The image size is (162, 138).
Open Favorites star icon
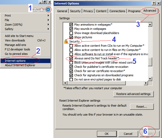pyautogui.click(x=41, y=10)
